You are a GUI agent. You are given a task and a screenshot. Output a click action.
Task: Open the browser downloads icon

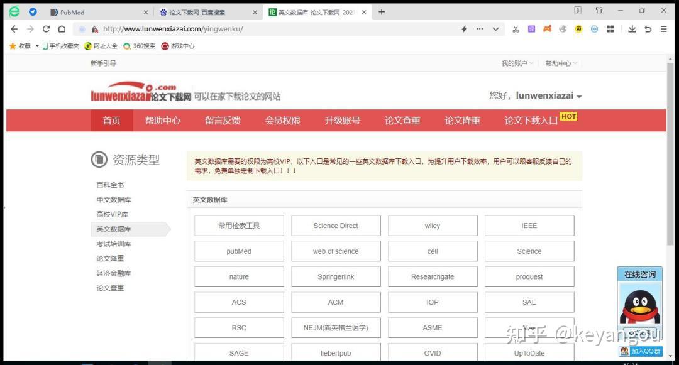(x=631, y=29)
